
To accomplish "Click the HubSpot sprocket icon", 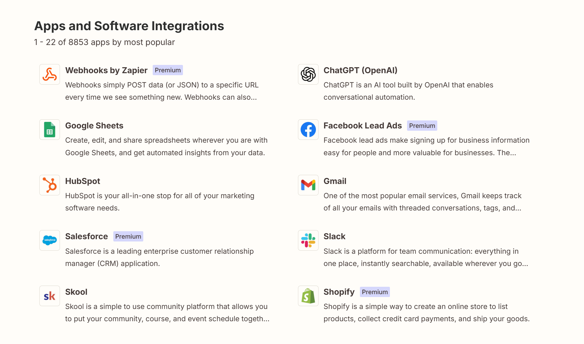I will click(49, 185).
